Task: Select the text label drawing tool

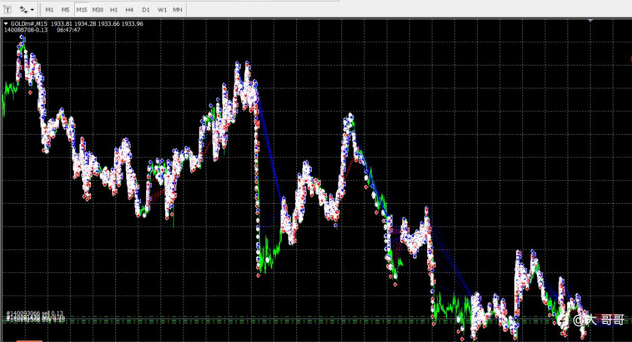Action: (x=8, y=9)
